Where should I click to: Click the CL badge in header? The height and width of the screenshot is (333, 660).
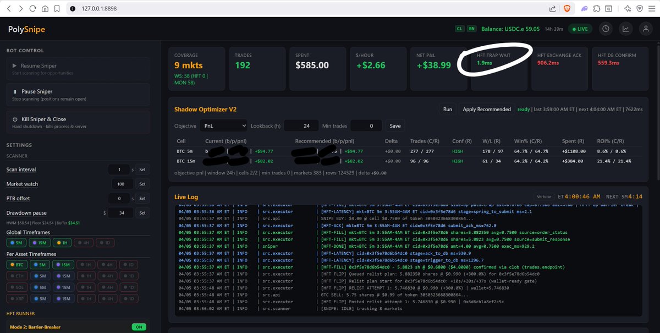459,29
